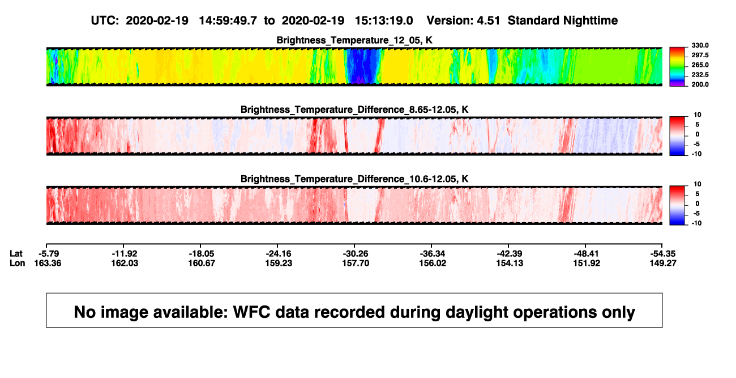Click longitude value 163.36
The width and height of the screenshot is (736, 378).
(47, 262)
